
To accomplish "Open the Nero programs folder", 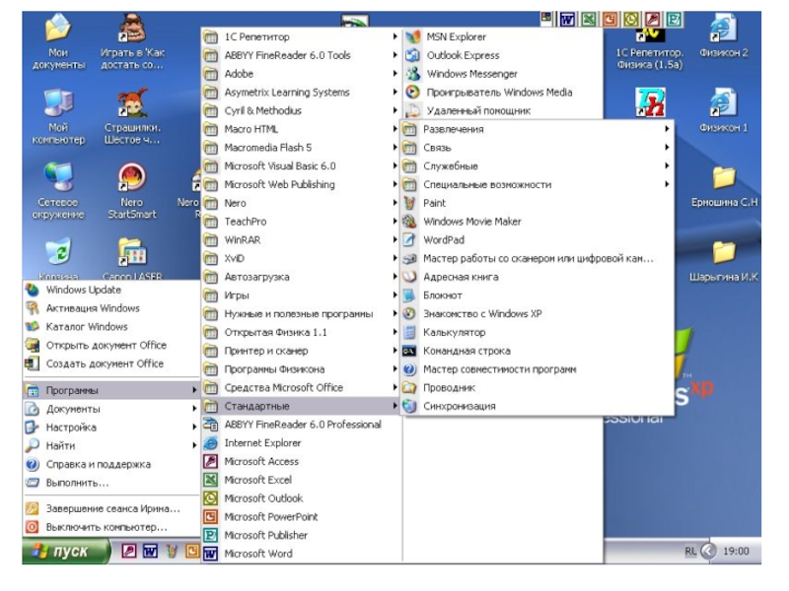I will point(301,203).
